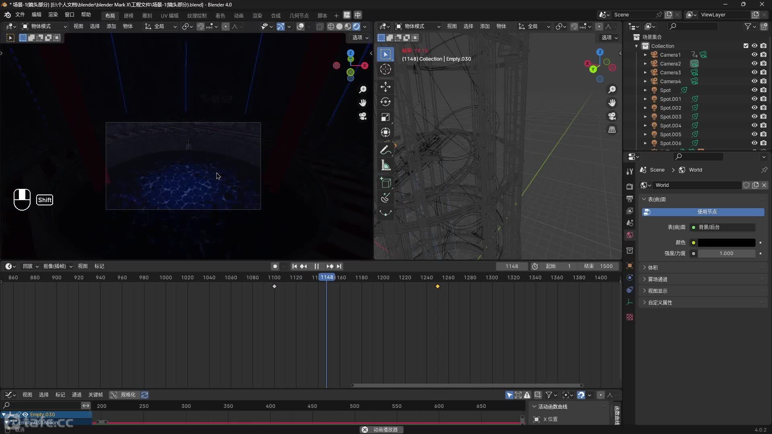Expand the Viewport Display panel
The image size is (772, 434).
point(657,291)
